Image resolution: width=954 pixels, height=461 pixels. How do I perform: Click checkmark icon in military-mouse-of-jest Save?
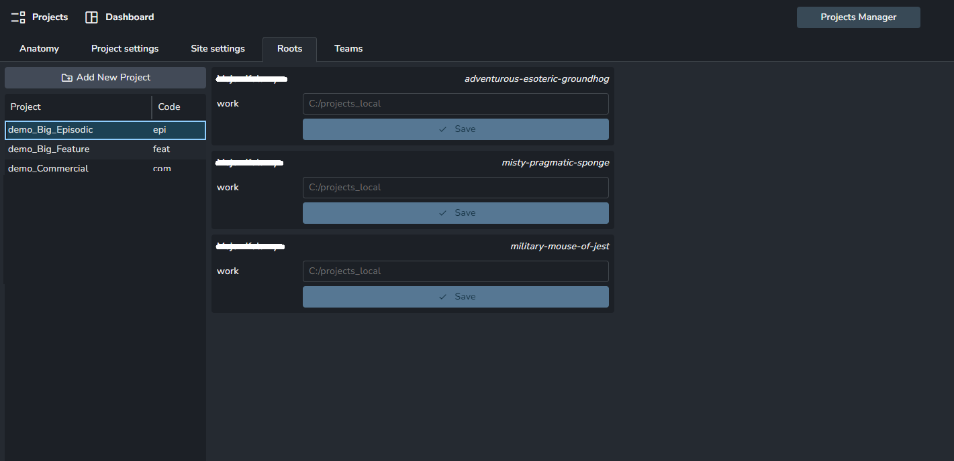point(442,297)
